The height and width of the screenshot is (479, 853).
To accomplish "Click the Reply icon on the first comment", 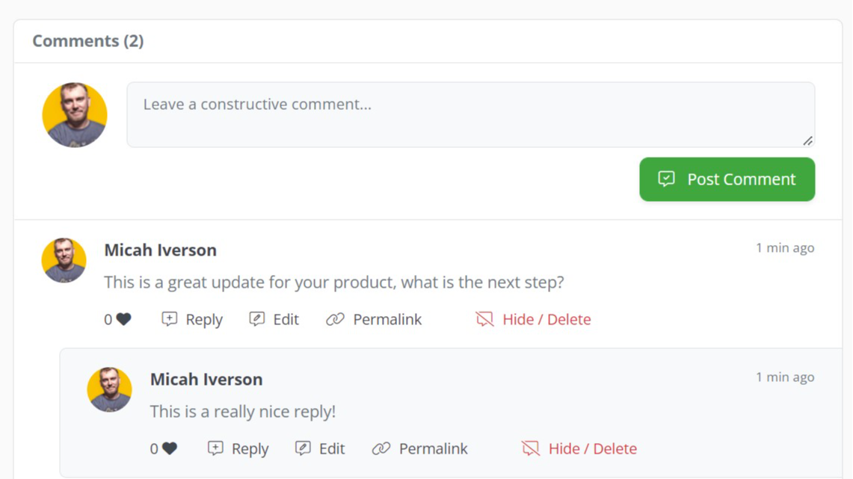I will 170,319.
